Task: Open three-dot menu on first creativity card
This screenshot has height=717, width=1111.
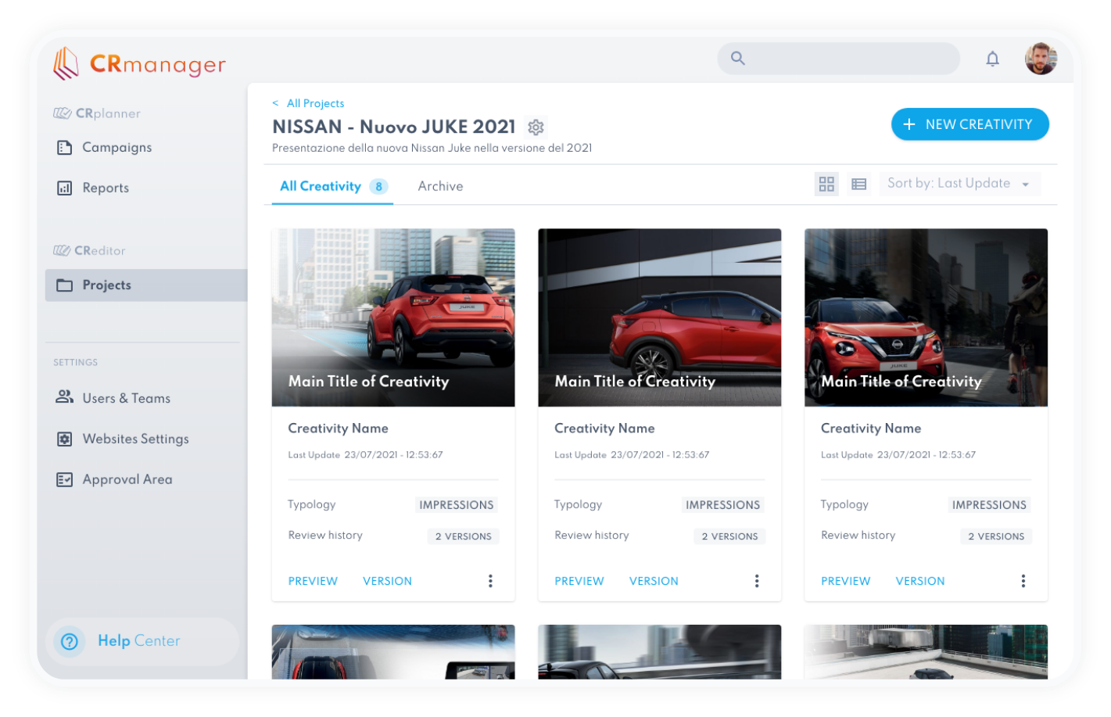Action: (490, 581)
